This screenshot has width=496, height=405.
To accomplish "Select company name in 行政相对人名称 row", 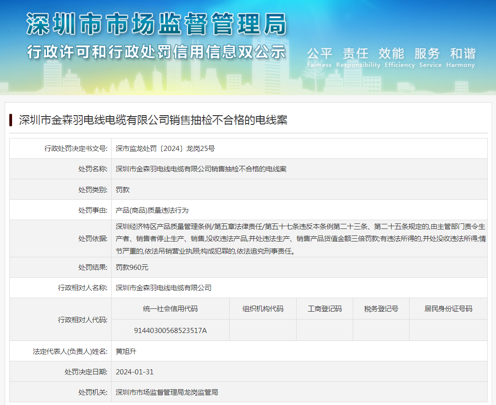I will [164, 287].
